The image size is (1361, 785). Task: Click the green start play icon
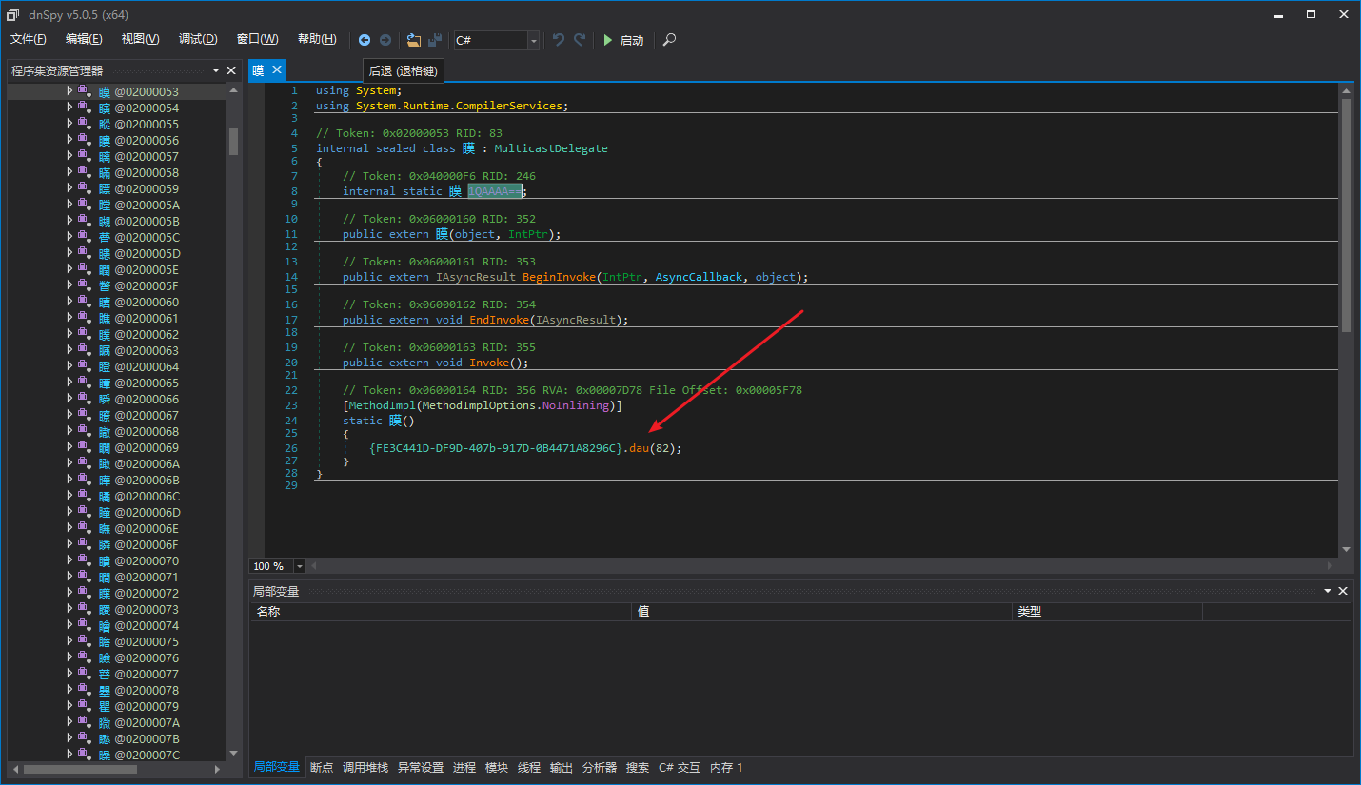click(x=608, y=40)
